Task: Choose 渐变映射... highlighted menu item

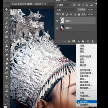Action: tap(86, 102)
